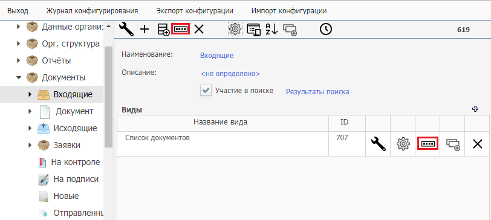491x220 pixels.
Task: Click the <не определено> description link
Action: pyautogui.click(x=230, y=74)
